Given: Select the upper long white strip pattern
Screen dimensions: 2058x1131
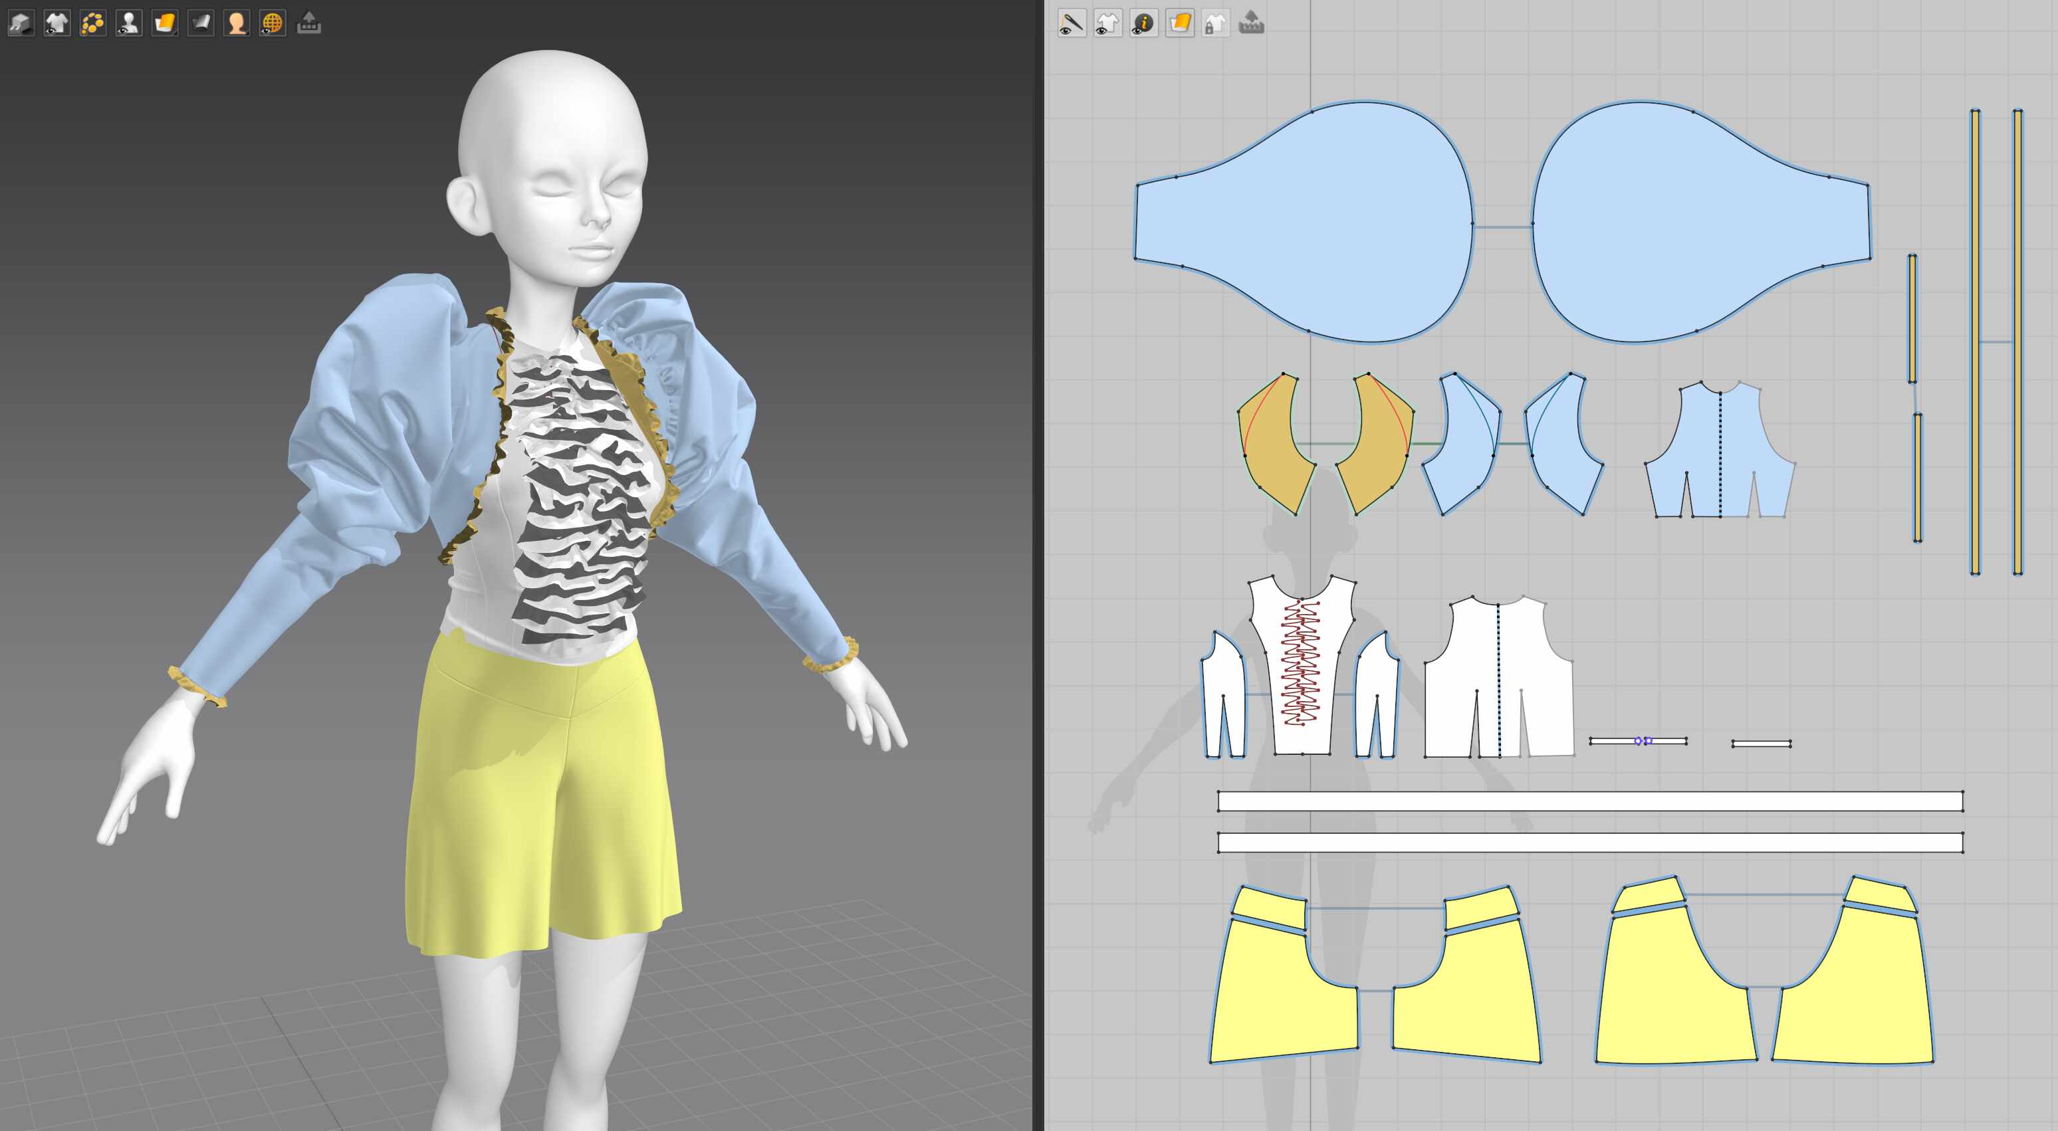Looking at the screenshot, I should 1590,801.
